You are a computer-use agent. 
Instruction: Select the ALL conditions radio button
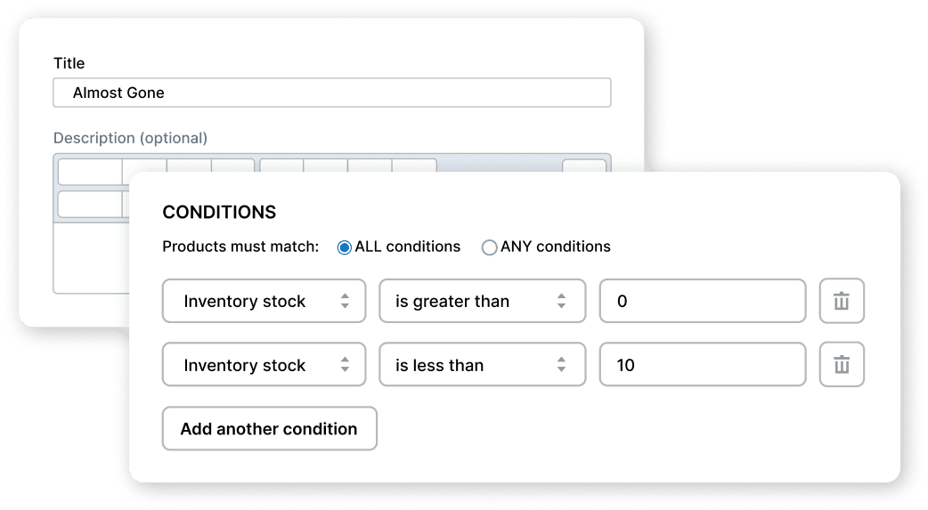tap(345, 247)
